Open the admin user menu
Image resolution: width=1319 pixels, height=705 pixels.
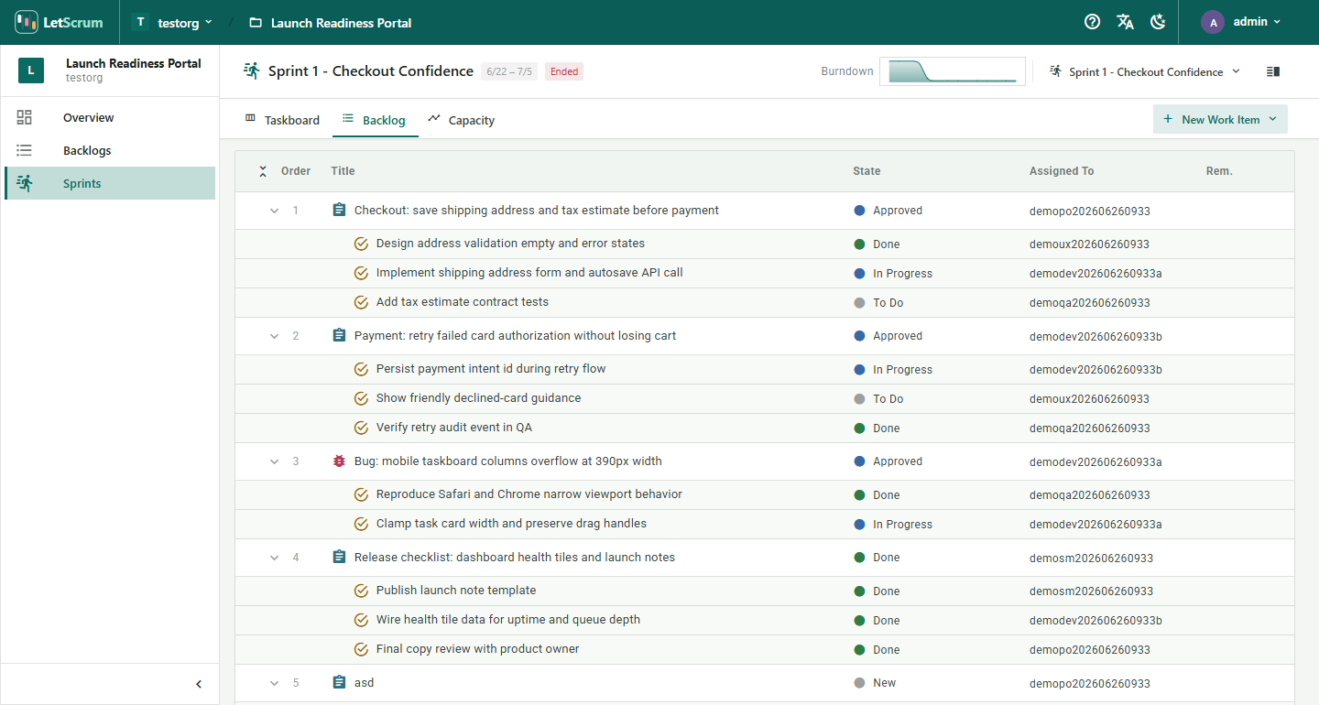coord(1241,22)
